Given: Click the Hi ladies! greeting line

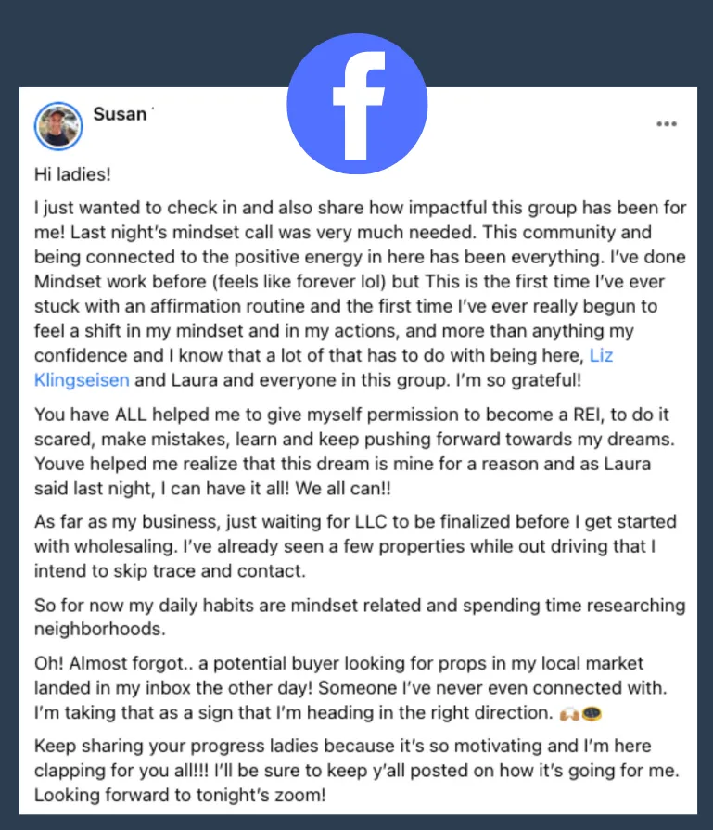Looking at the screenshot, I should (72, 174).
